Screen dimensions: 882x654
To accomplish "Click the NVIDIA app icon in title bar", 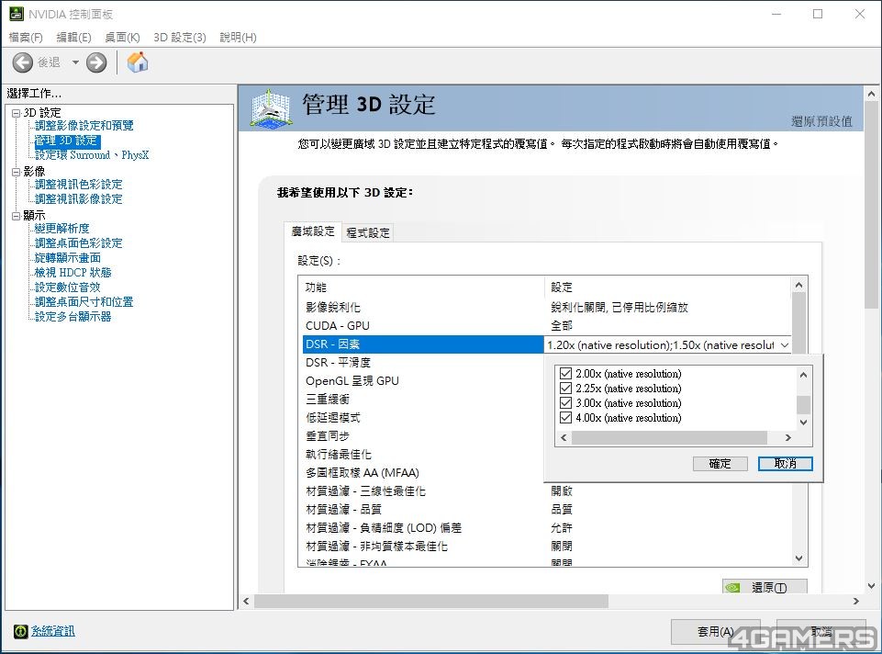I will 16,14.
